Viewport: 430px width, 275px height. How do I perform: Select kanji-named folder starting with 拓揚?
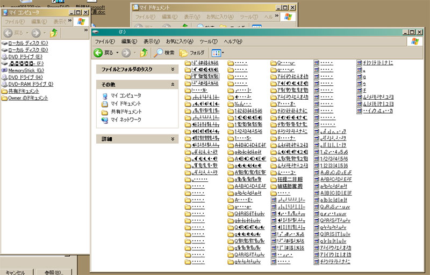click(290, 179)
